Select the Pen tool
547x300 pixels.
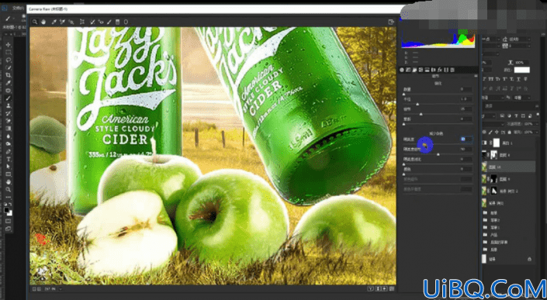(x=9, y=152)
